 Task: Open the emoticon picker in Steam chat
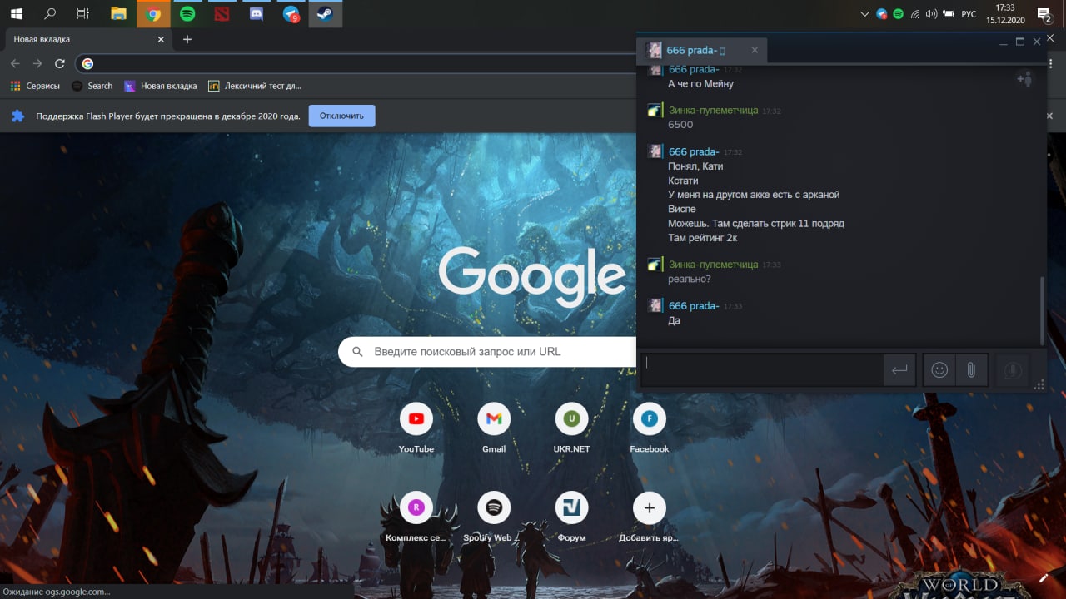point(939,370)
